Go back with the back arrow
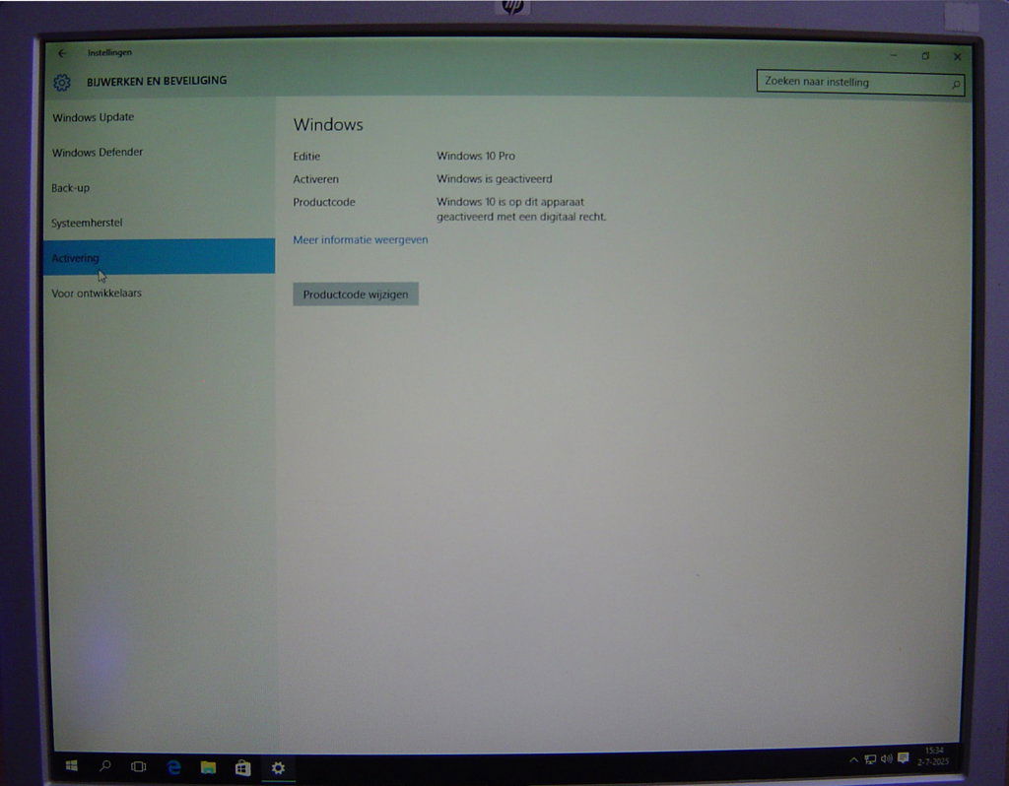The width and height of the screenshot is (1009, 786). point(62,53)
